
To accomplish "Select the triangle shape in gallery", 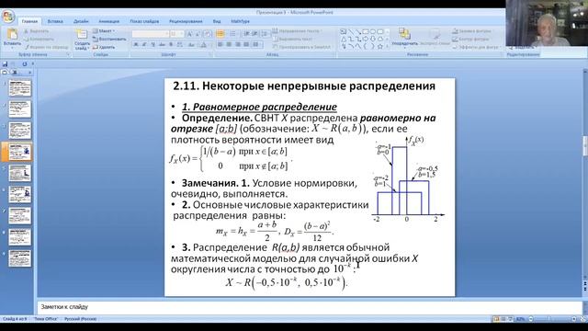I will pyautogui.click(x=344, y=40).
